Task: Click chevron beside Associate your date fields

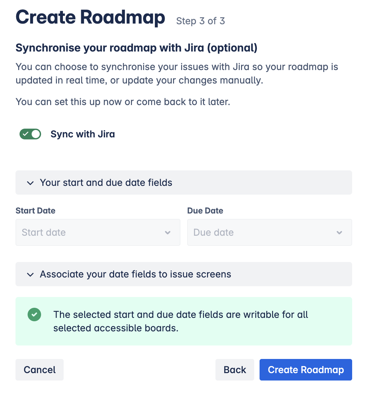Action: pyautogui.click(x=30, y=274)
